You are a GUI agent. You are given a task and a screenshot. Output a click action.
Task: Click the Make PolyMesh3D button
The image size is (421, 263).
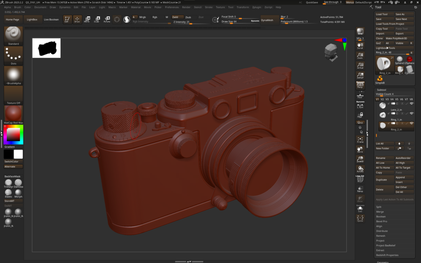pyautogui.click(x=397, y=38)
